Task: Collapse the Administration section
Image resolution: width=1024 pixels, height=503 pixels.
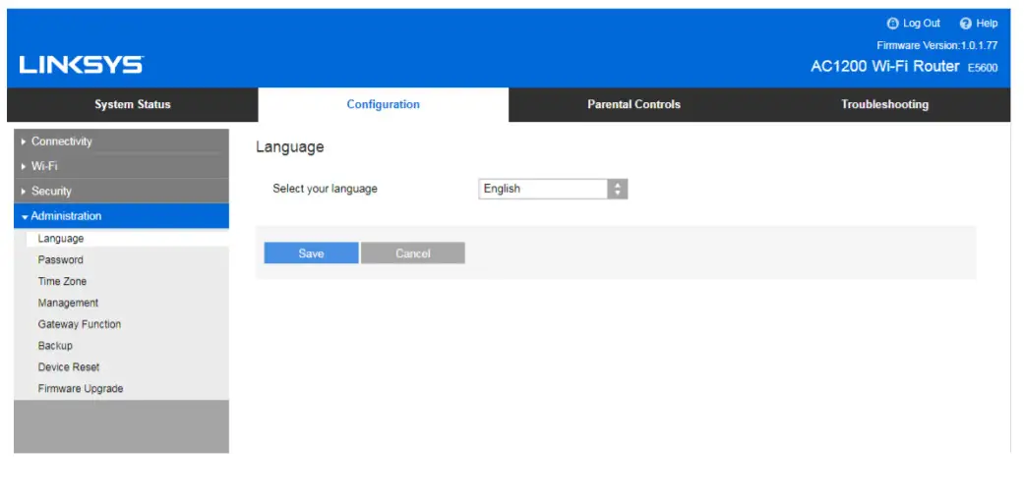Action: click(121, 216)
